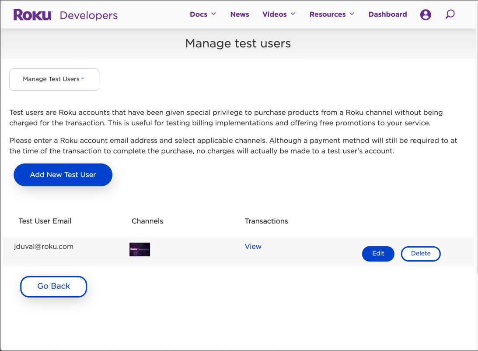This screenshot has height=351, width=478.
Task: Edit the jduval@roku.com test user
Action: [x=378, y=254]
